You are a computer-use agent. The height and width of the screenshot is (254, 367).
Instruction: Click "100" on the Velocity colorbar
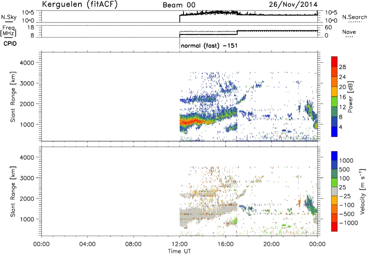pos(345,178)
